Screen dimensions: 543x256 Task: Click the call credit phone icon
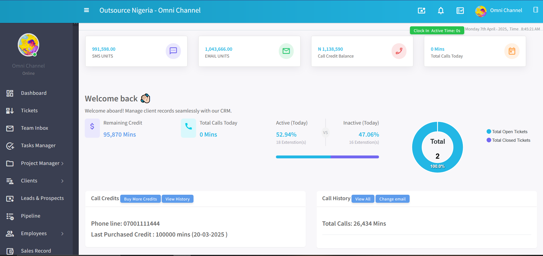point(399,51)
